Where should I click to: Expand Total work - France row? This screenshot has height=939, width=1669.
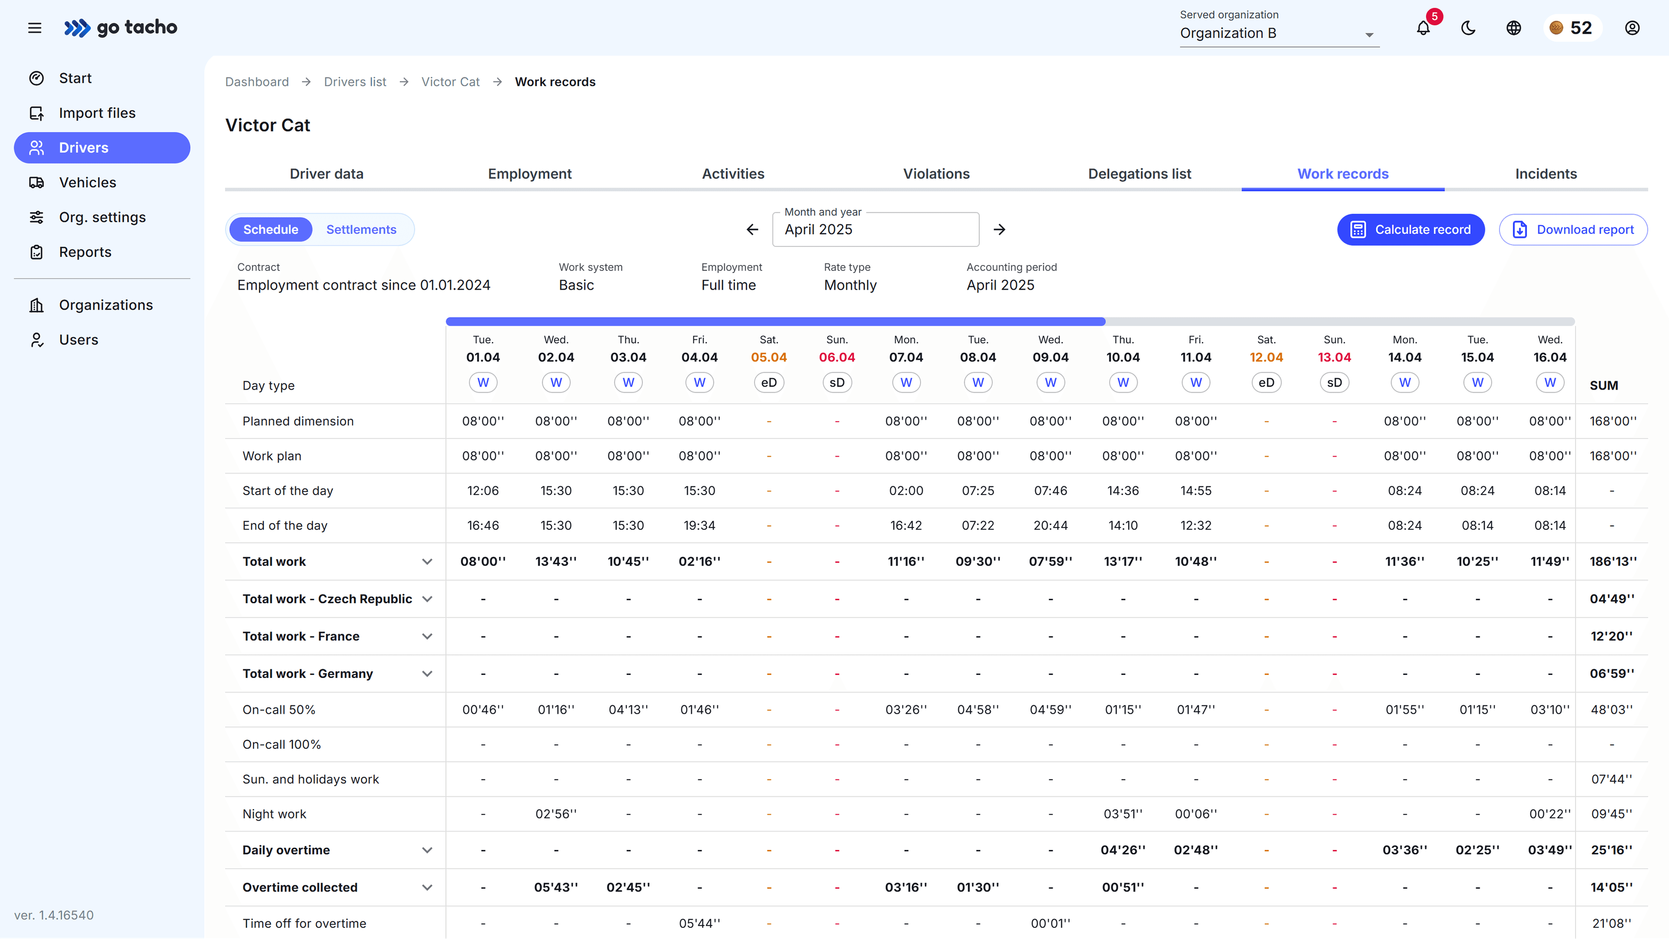pos(427,637)
